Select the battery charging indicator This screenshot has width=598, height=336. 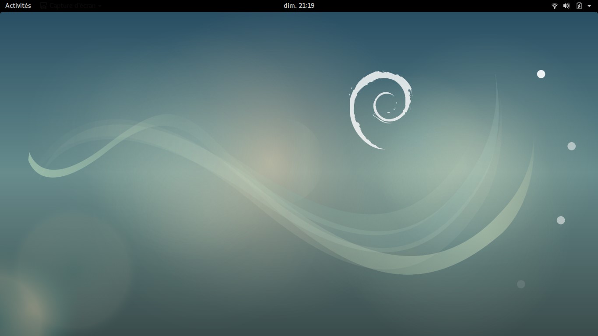tap(578, 6)
